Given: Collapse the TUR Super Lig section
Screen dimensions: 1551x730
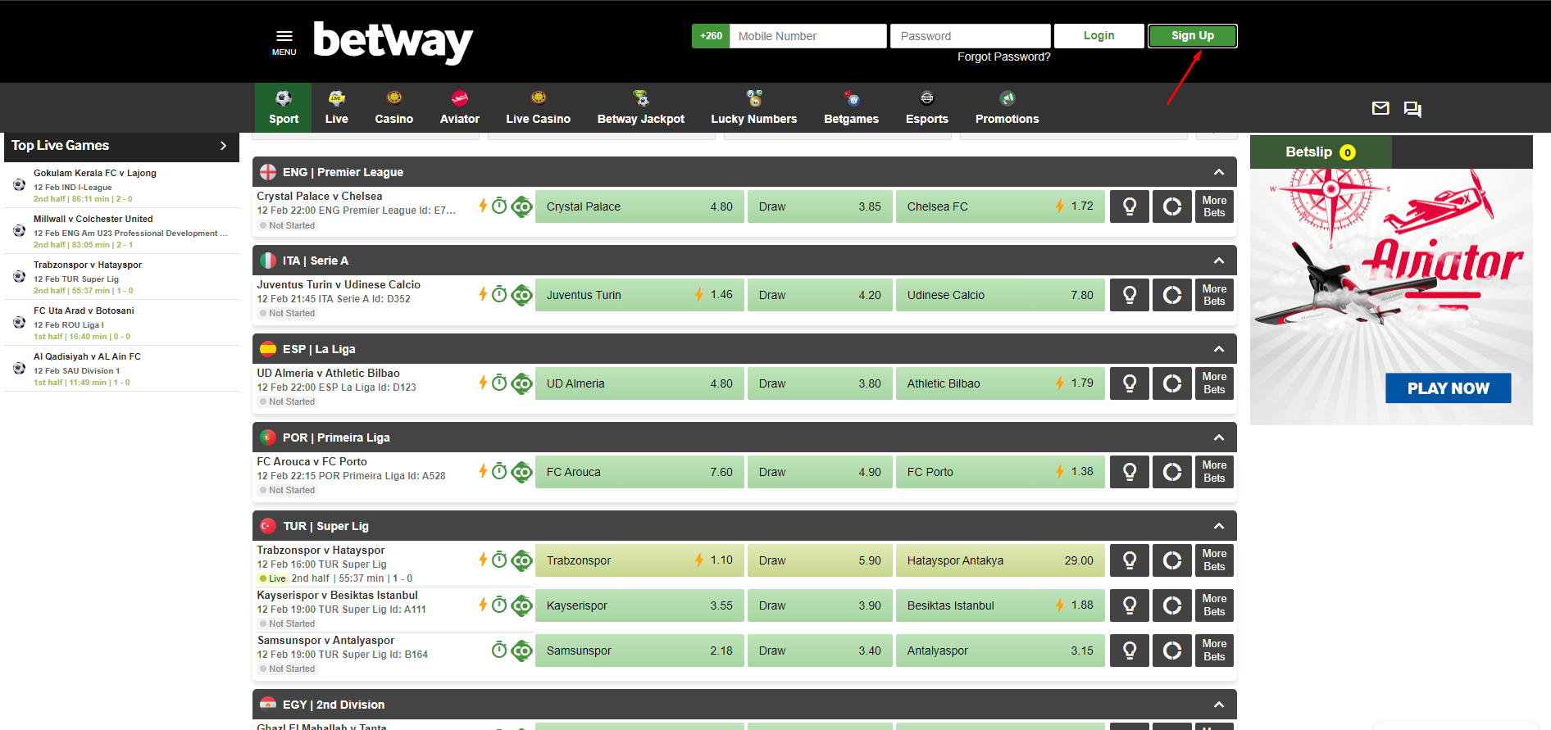Looking at the screenshot, I should tap(1218, 526).
